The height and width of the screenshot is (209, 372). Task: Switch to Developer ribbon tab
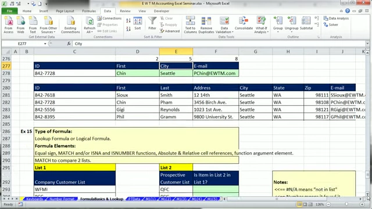[162, 11]
